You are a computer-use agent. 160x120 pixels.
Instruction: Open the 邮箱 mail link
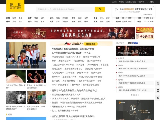pos(117,18)
